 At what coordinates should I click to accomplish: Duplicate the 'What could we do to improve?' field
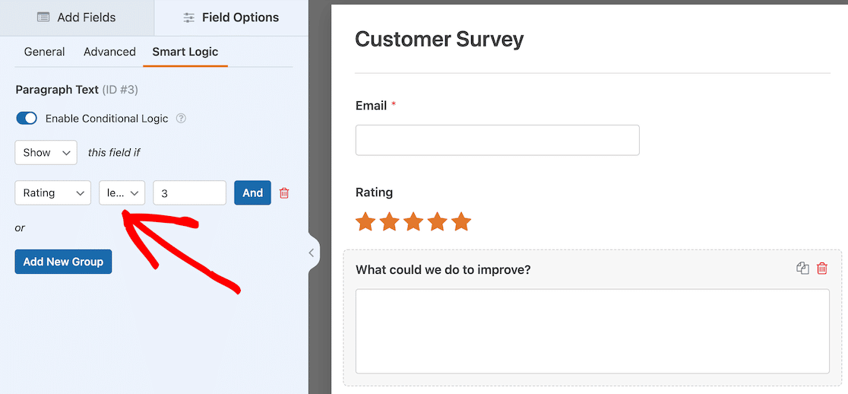[802, 268]
